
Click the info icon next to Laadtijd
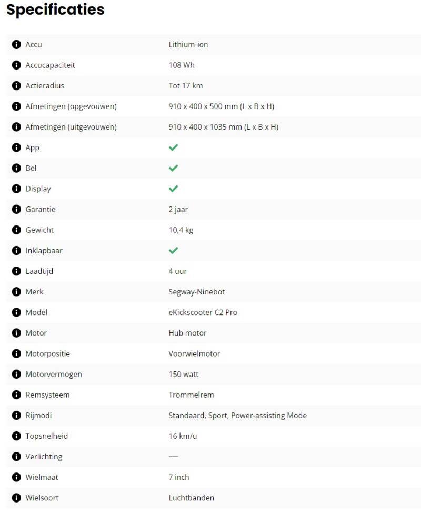click(16, 271)
